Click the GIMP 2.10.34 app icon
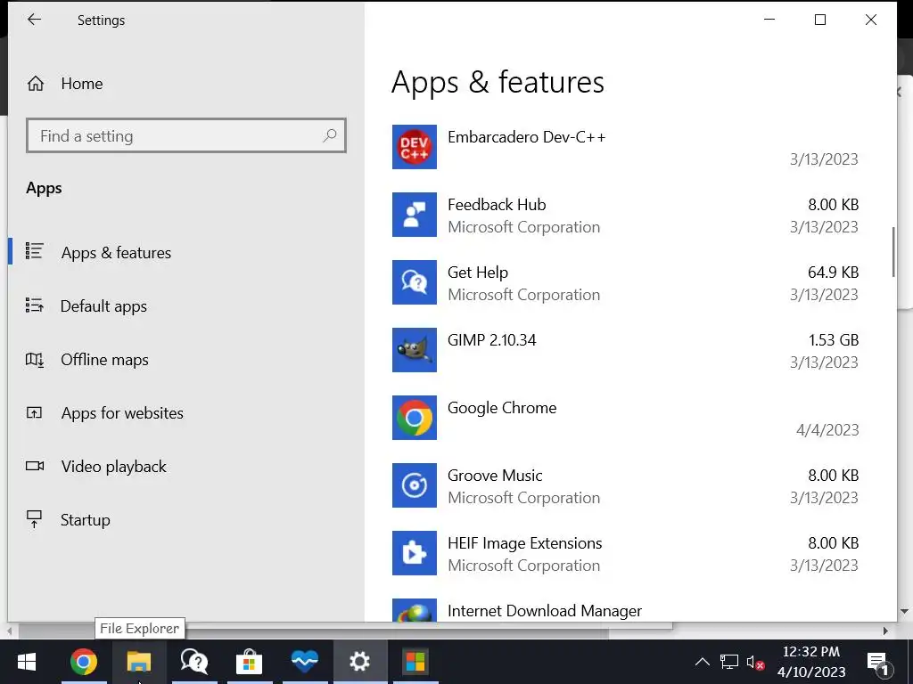The width and height of the screenshot is (913, 684). (414, 350)
